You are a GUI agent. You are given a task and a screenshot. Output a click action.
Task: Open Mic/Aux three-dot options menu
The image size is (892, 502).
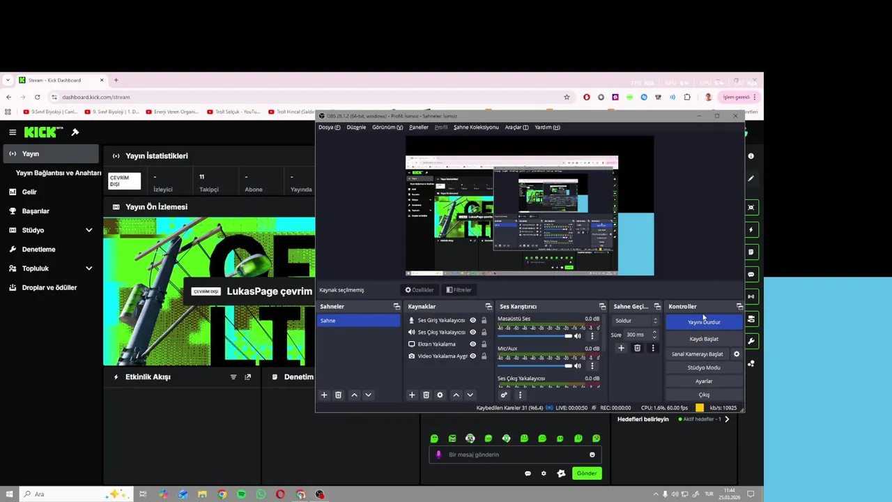592,366
